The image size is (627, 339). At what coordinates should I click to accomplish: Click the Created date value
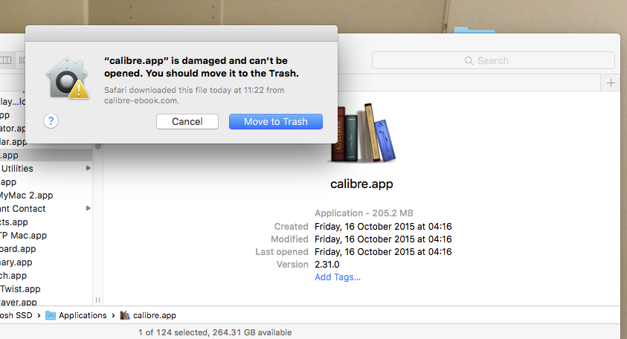tap(383, 226)
